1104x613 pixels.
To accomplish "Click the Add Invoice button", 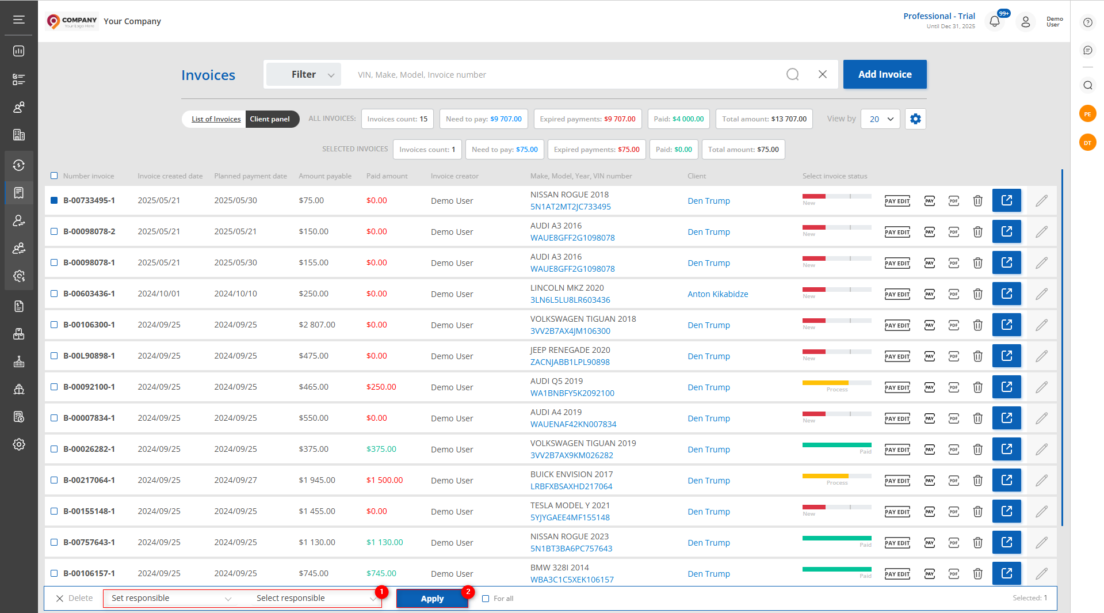I will click(885, 74).
